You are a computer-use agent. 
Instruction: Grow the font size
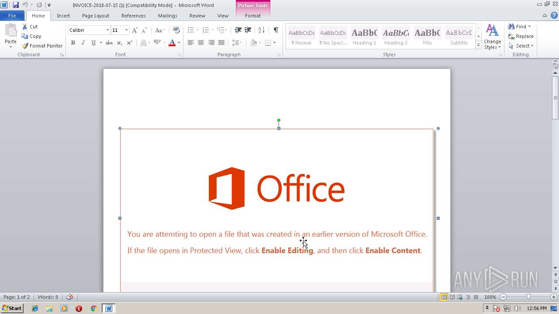pyautogui.click(x=135, y=30)
